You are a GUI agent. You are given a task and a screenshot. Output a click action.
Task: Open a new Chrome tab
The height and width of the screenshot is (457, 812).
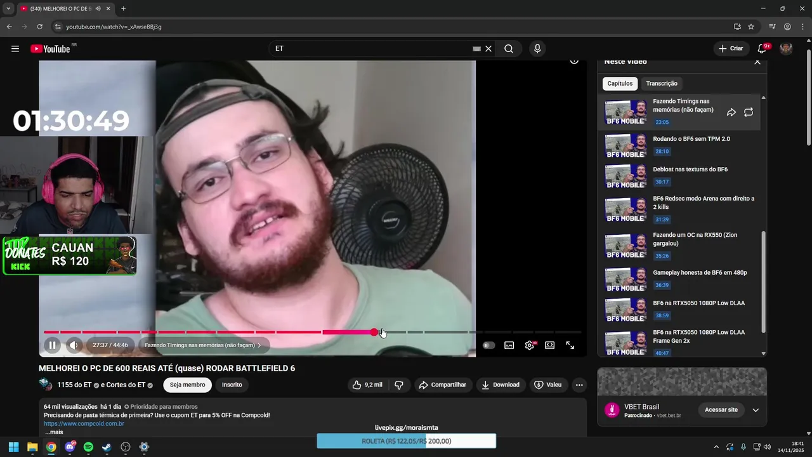point(123,9)
